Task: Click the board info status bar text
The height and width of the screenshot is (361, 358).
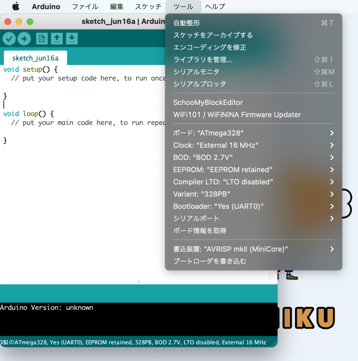Action: point(134,342)
